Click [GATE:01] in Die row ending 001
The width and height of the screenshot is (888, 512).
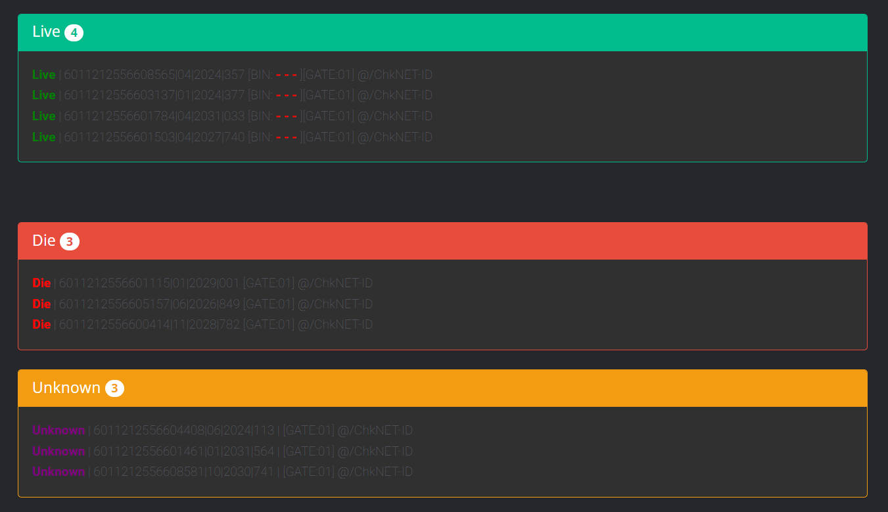[x=269, y=283]
